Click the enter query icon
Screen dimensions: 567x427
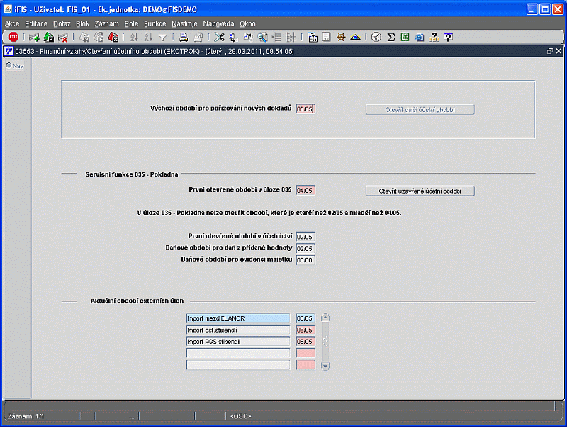click(84, 37)
